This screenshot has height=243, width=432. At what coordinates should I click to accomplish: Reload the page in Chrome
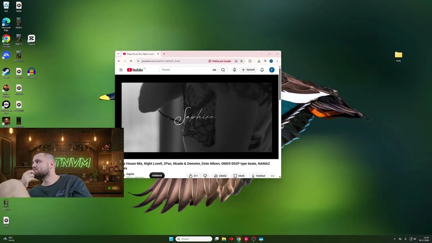coord(131,61)
